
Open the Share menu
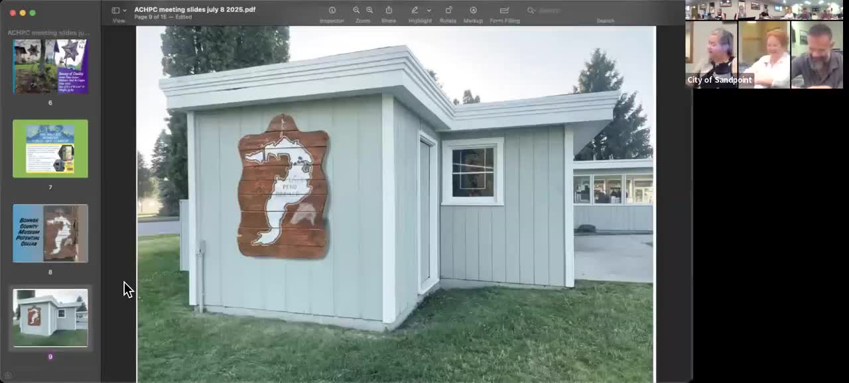(389, 10)
